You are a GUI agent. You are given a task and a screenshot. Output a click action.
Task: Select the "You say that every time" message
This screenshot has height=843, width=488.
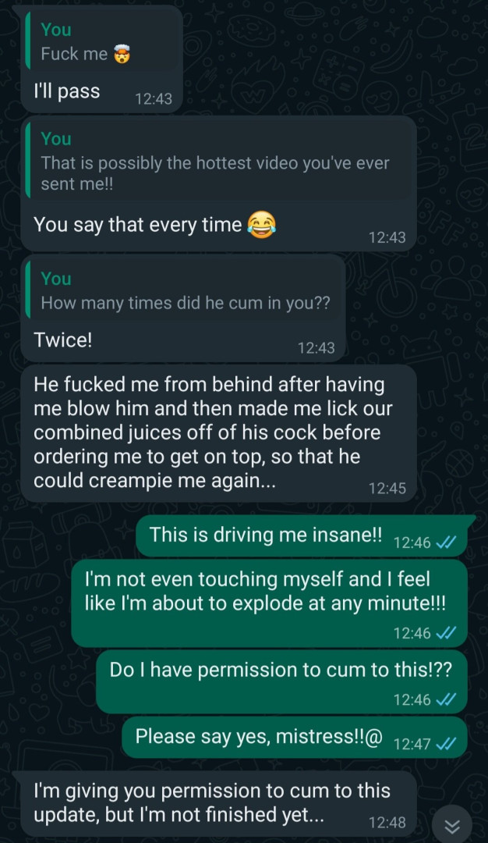[x=218, y=184]
